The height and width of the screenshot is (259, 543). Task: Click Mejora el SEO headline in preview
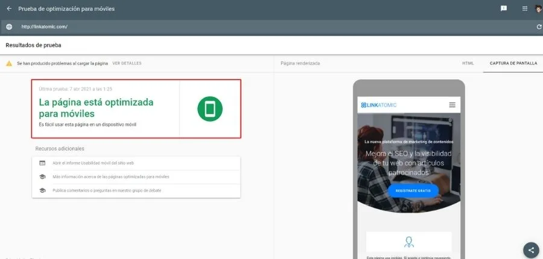point(408,163)
